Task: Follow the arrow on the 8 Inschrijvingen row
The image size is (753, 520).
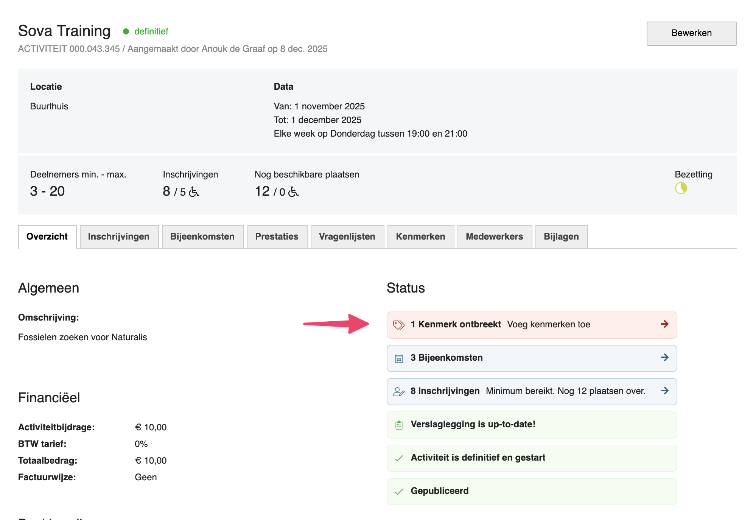Action: click(664, 391)
